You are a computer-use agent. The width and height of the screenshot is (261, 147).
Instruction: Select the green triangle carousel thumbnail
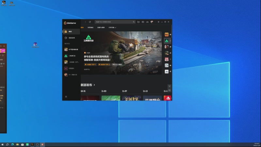[x=167, y=41]
